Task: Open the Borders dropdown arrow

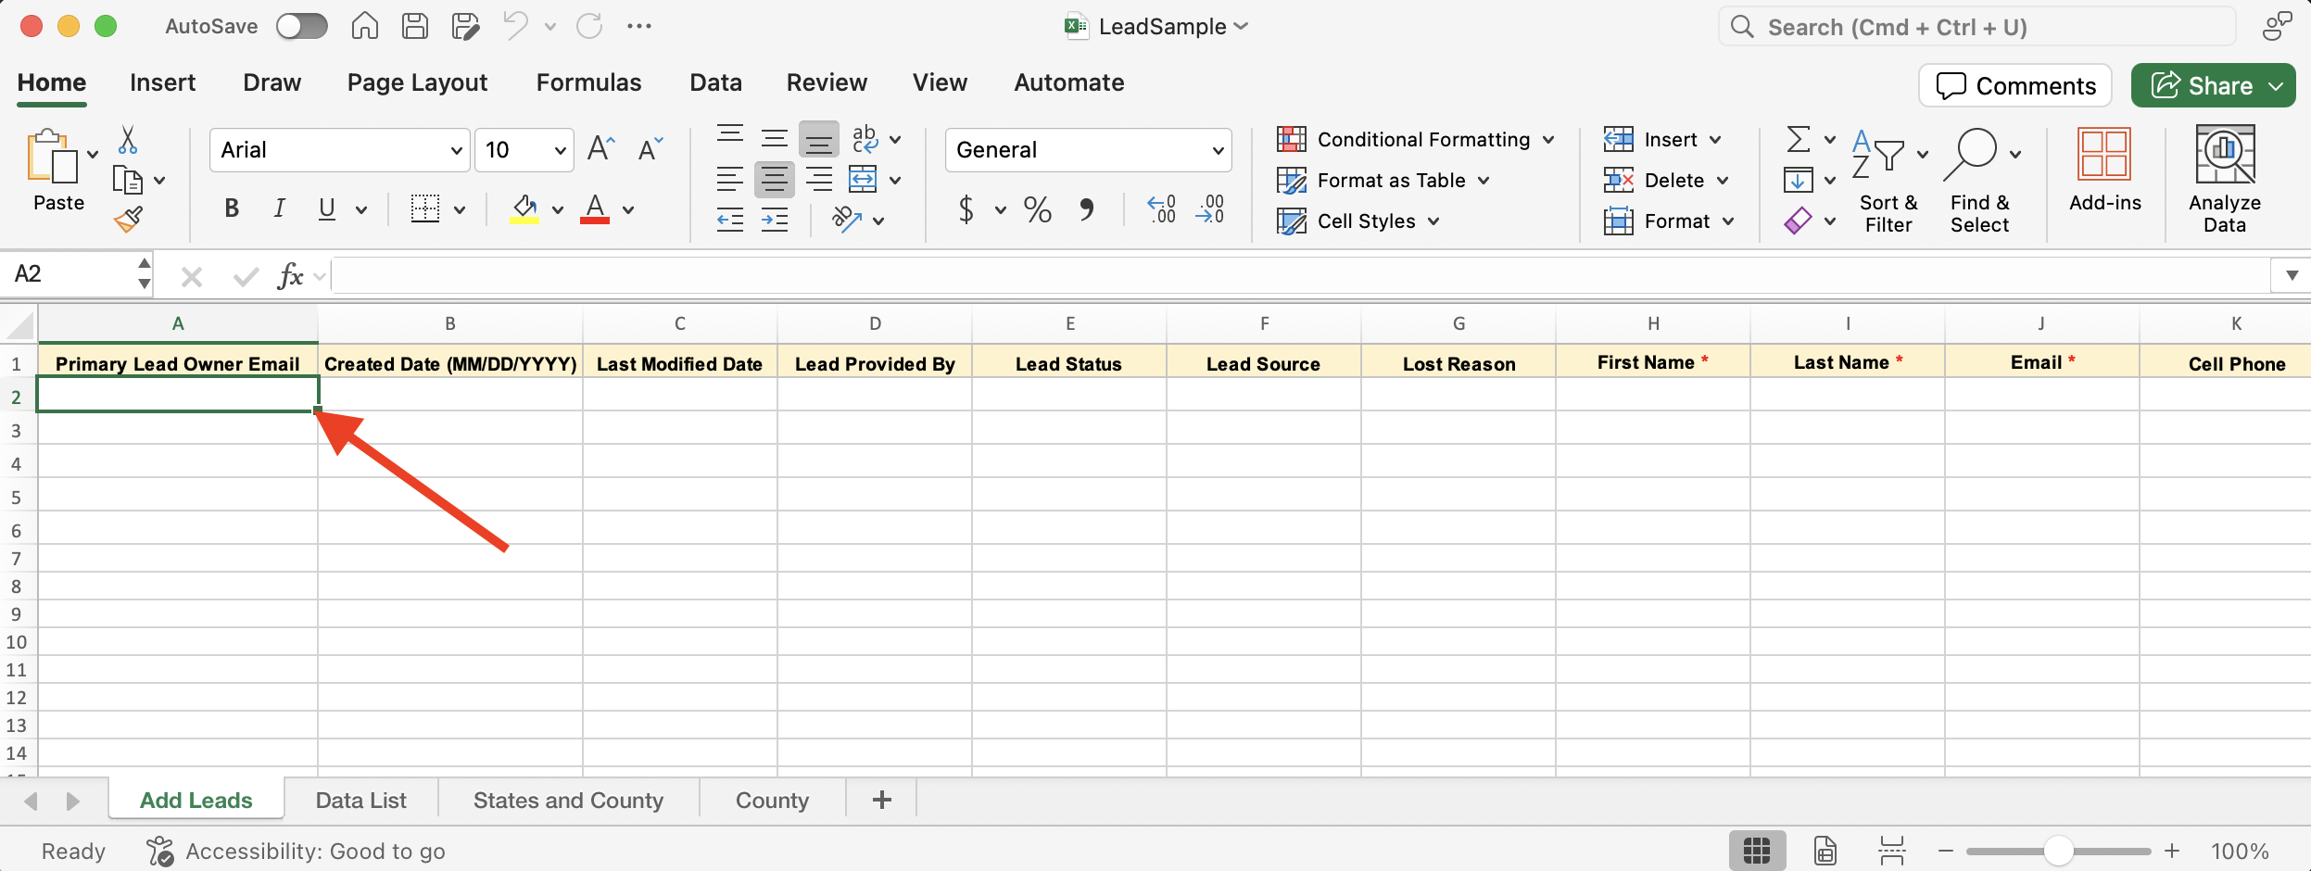Action: tap(460, 209)
